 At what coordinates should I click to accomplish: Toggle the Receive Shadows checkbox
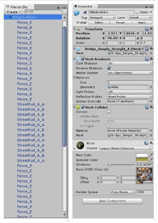(x=109, y=68)
